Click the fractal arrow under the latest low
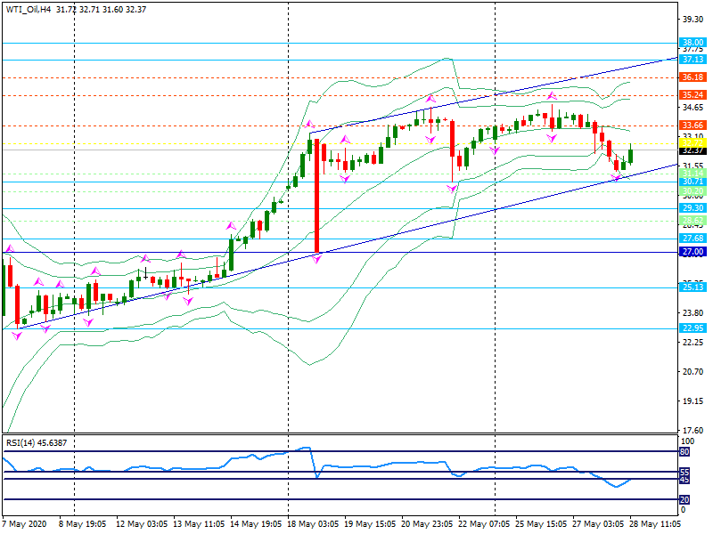 616,179
